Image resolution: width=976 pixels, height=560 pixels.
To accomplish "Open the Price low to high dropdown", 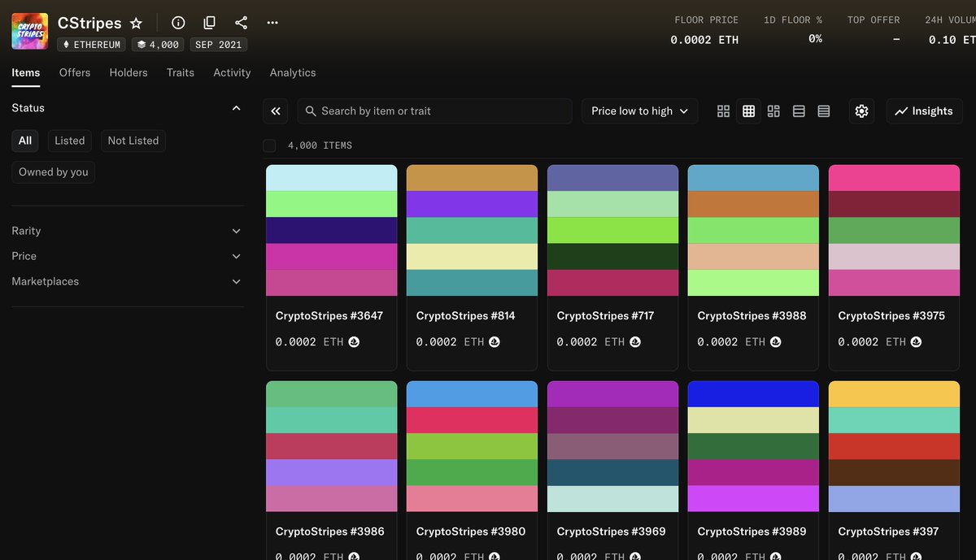I will [640, 111].
